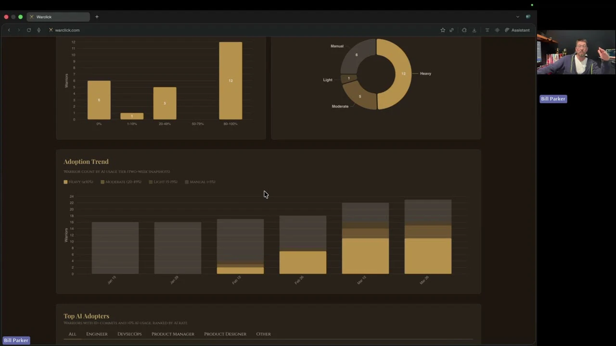Toggle the Light (5-19%) legend item
Image resolution: width=616 pixels, height=346 pixels.
point(163,182)
